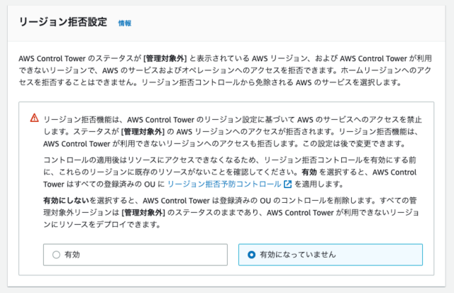Select the 有効 radio circle
Screen dimensions: 454x293
[x=56, y=255]
